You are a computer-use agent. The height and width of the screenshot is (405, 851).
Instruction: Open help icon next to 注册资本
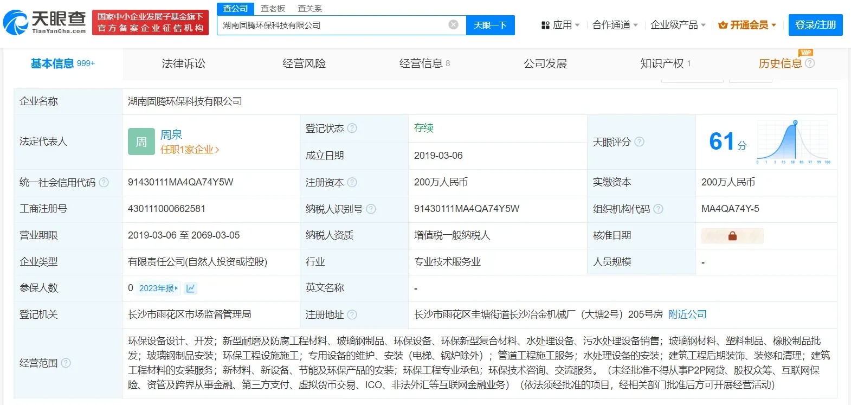[x=352, y=183]
